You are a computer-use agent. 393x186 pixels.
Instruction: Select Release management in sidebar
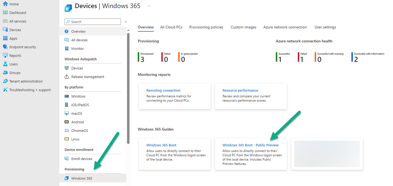tap(88, 77)
